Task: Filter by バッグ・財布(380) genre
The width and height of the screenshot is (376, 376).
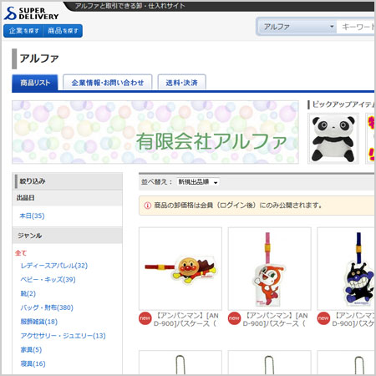Action: click(47, 307)
